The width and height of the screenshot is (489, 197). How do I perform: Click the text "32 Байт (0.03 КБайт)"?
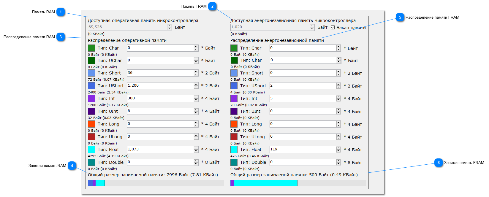106,118
